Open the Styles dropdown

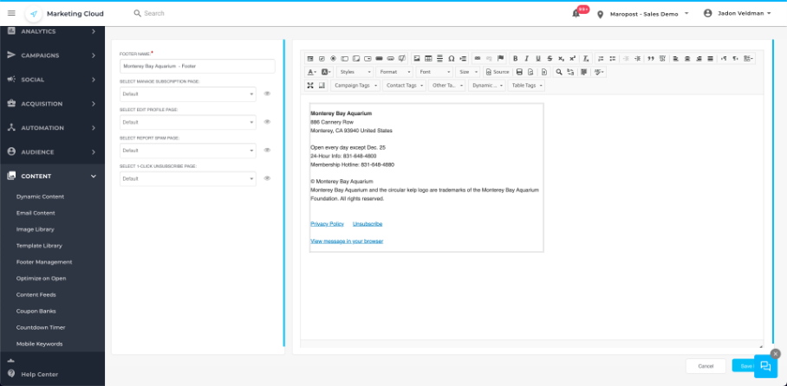pos(354,72)
